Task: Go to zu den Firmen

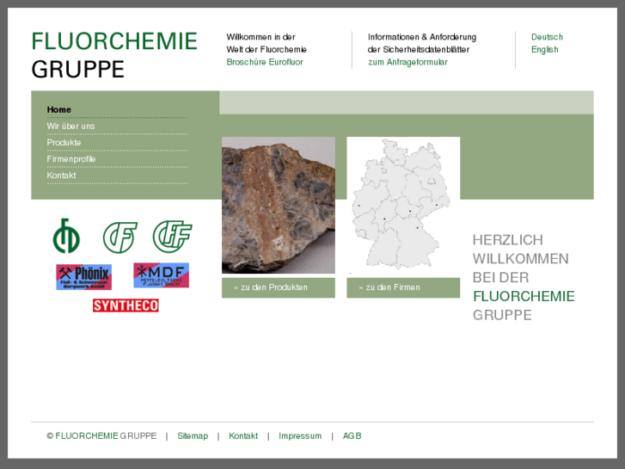Action: tap(403, 287)
